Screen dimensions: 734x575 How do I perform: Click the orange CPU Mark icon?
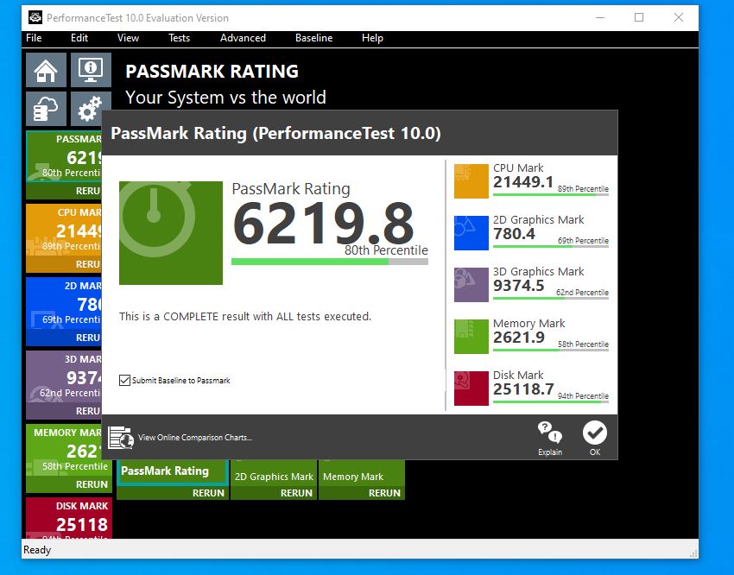pyautogui.click(x=471, y=181)
